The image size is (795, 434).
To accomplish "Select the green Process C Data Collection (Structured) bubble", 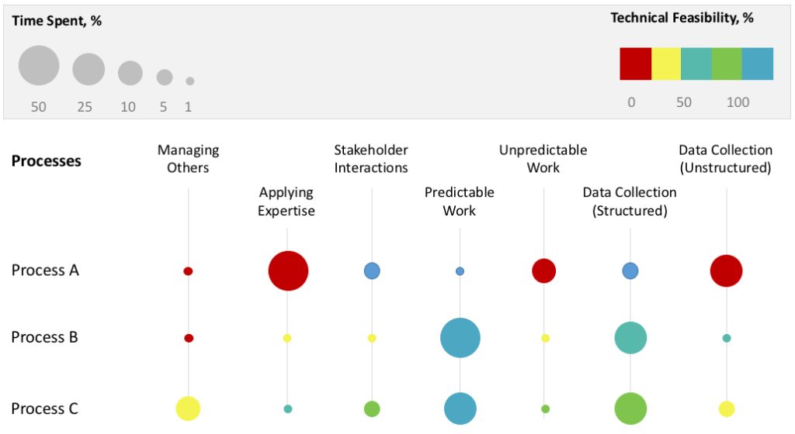I will pyautogui.click(x=630, y=408).
